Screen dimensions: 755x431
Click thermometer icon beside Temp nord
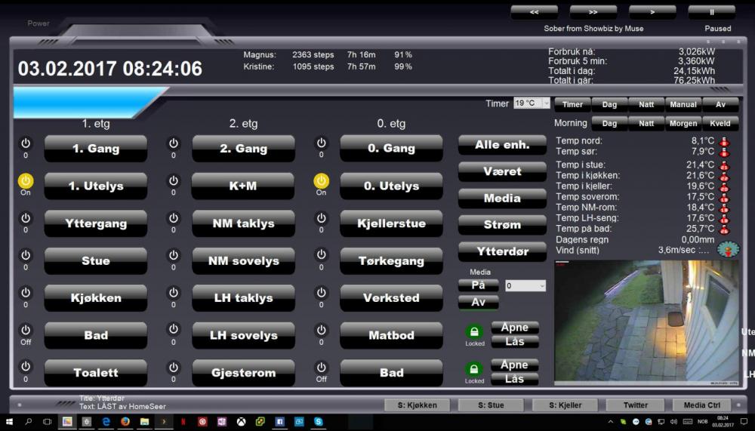[x=724, y=142]
